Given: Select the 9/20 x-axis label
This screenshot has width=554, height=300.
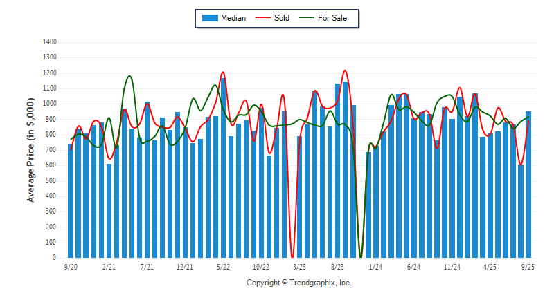Looking at the screenshot, I should tap(71, 266).
